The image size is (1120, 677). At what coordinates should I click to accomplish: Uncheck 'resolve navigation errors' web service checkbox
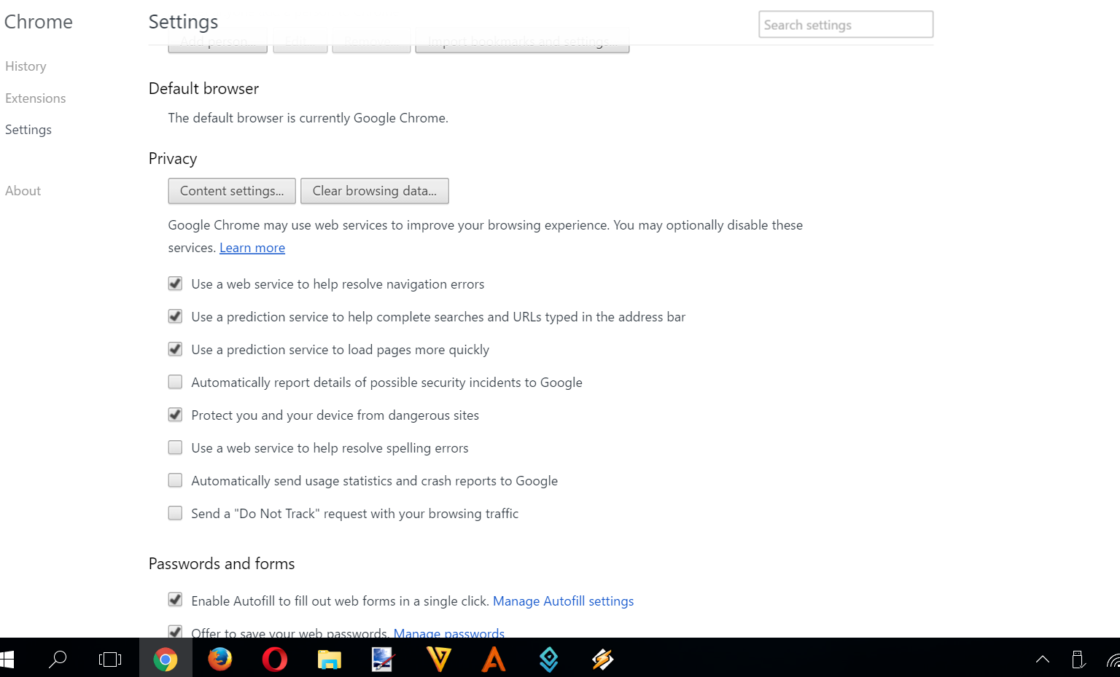click(x=175, y=283)
